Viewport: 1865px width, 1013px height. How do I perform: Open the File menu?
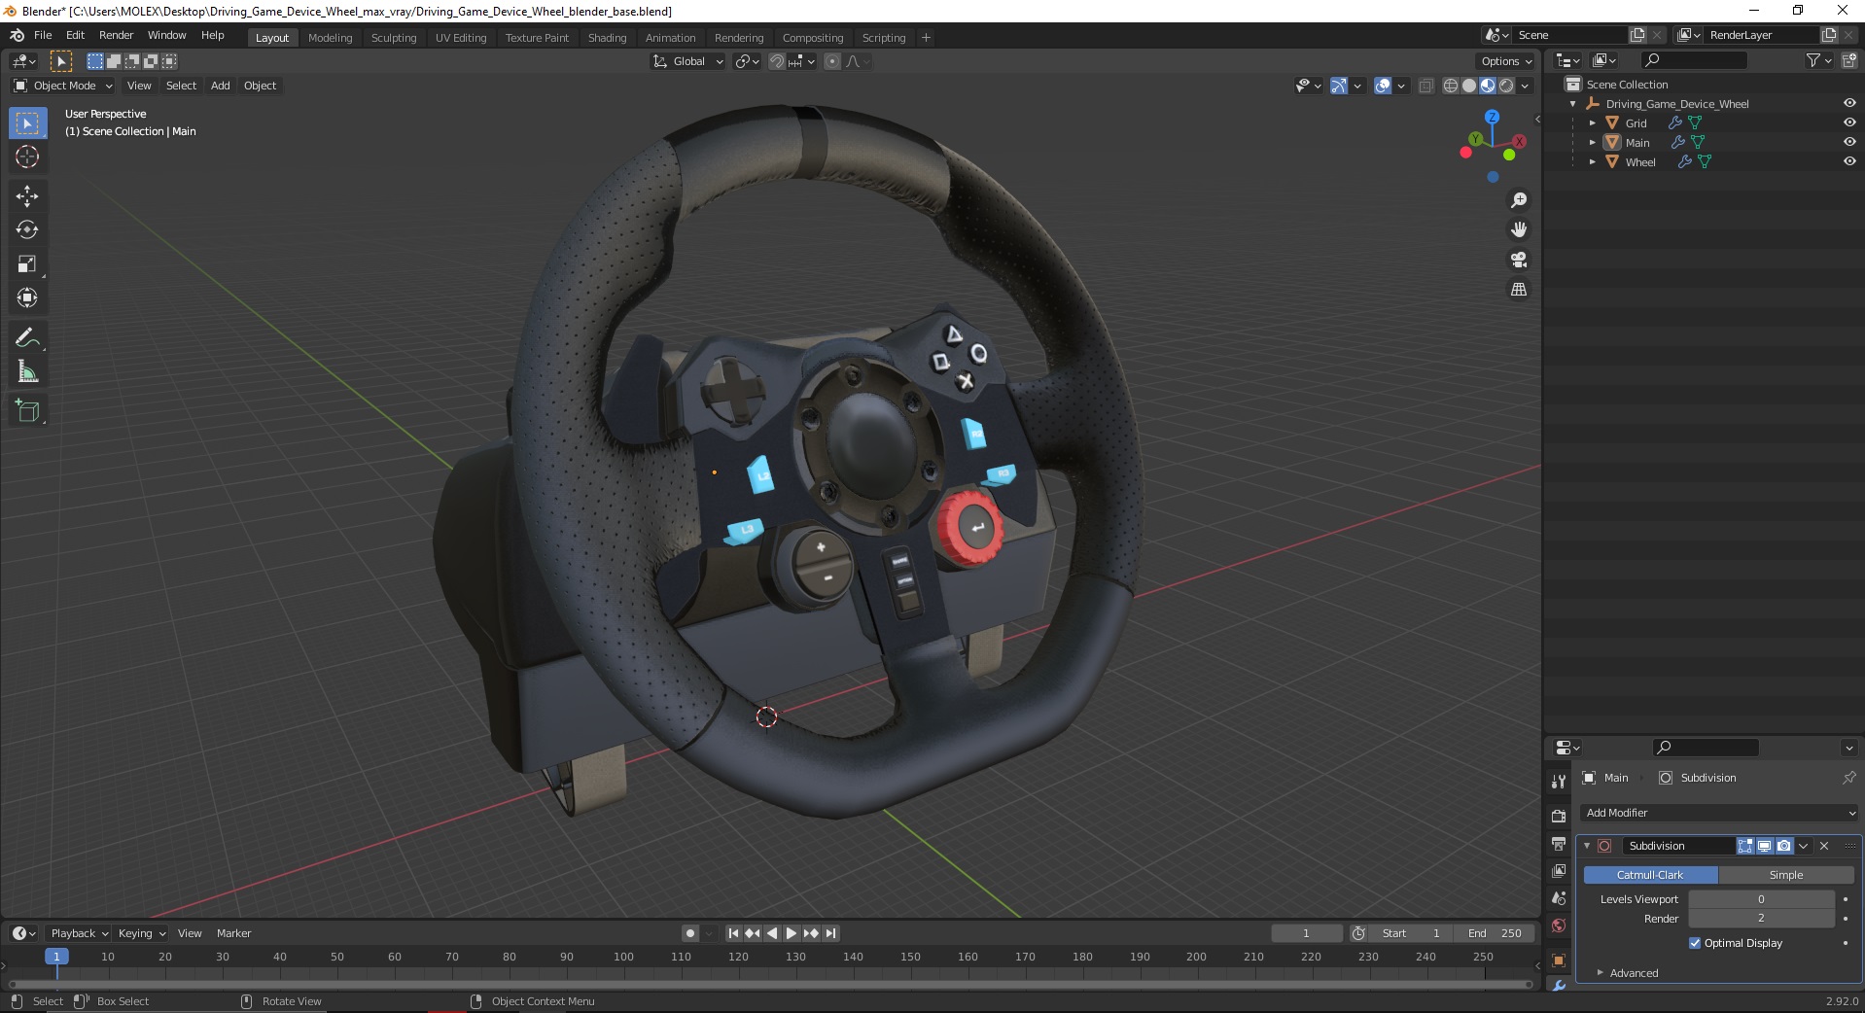pyautogui.click(x=43, y=35)
